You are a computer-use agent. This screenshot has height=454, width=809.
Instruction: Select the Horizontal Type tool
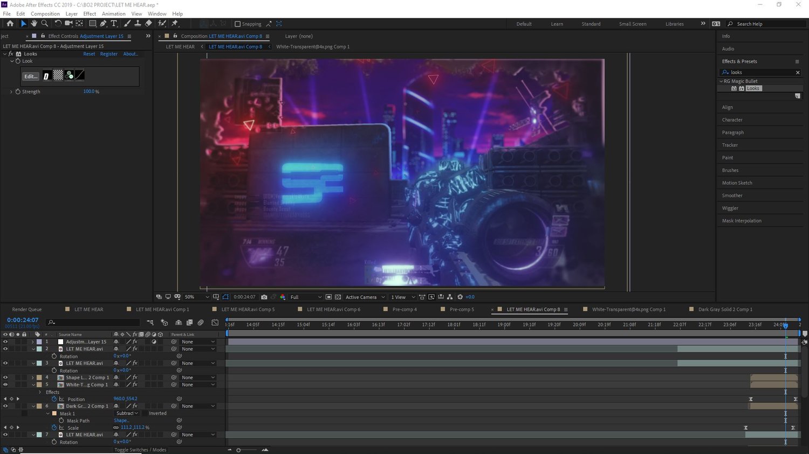point(114,24)
